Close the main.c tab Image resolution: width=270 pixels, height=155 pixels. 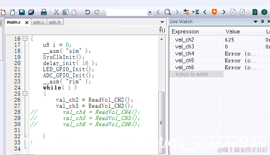(27, 23)
